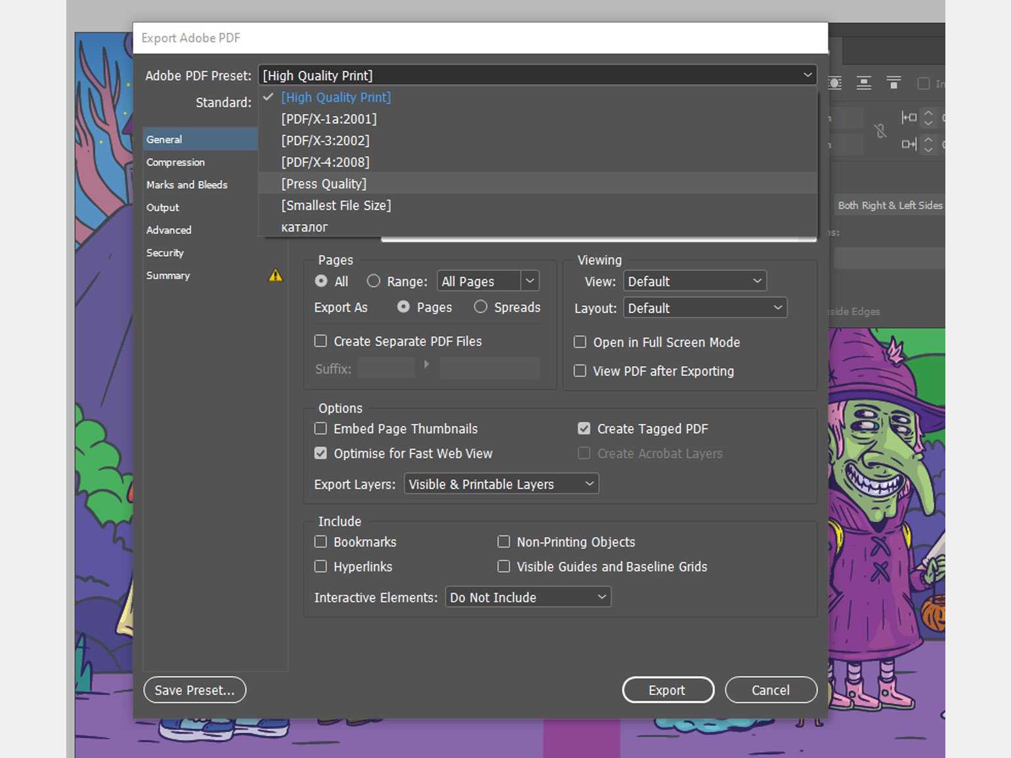Expand the Interactive Elements dropdown
Screen dimensions: 1011x758
click(x=528, y=597)
